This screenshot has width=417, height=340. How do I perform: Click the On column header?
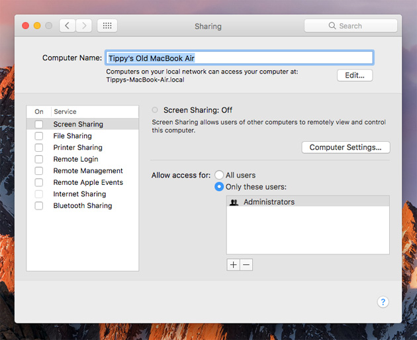point(39,111)
